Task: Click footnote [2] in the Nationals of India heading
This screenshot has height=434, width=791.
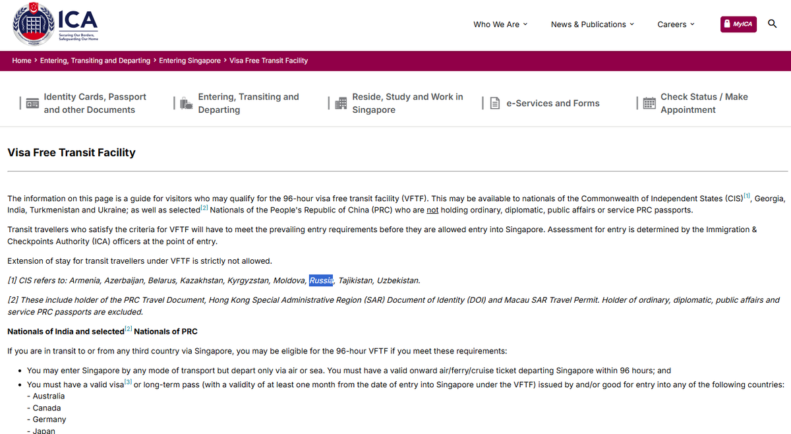Action: (129, 329)
